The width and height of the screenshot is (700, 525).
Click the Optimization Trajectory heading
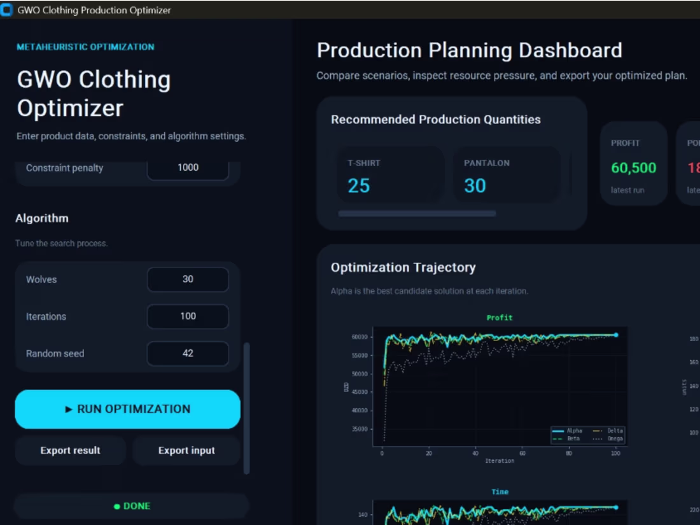(403, 267)
